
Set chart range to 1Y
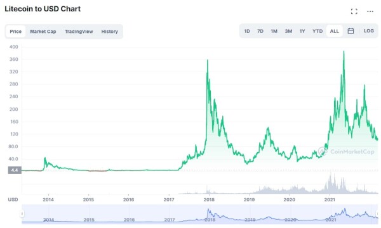(x=302, y=31)
